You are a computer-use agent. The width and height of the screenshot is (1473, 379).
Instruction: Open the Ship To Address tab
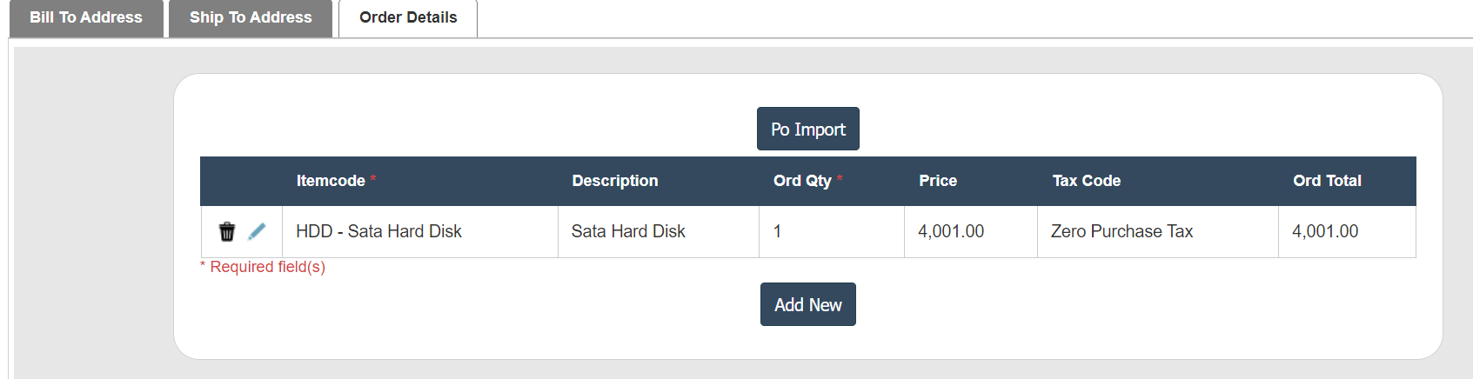(251, 17)
